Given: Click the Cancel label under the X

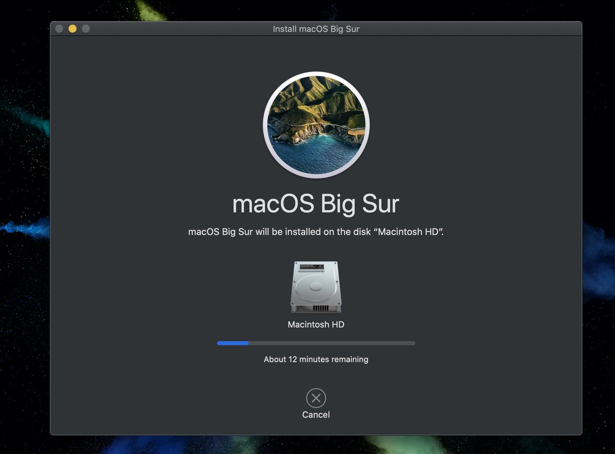Looking at the screenshot, I should coord(316,415).
